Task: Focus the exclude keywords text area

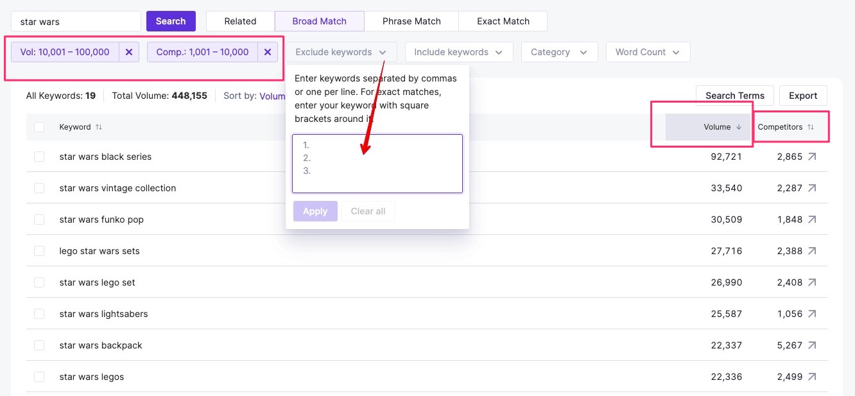Action: (377, 164)
